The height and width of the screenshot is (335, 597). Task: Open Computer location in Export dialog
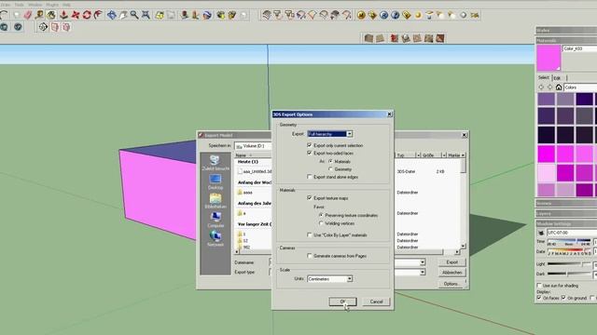(x=215, y=220)
